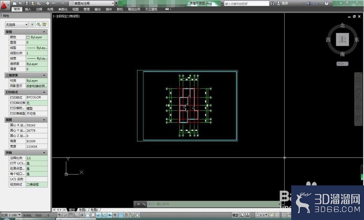Switch to the 布局2 layout tab

tap(94, 210)
